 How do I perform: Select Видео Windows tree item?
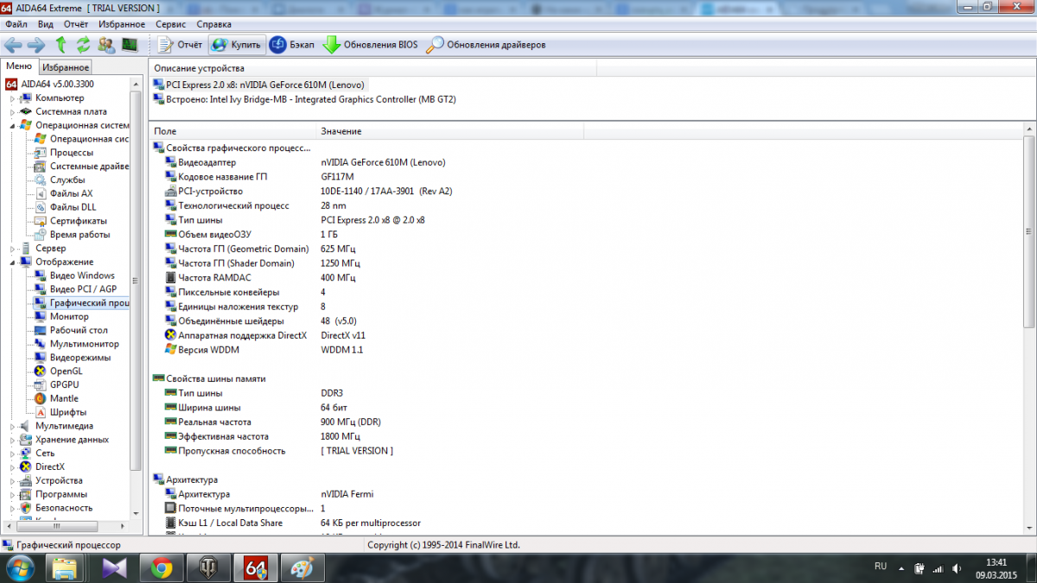[x=81, y=276]
